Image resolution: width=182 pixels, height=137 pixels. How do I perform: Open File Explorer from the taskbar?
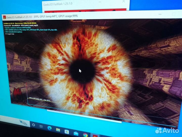coord(58,130)
